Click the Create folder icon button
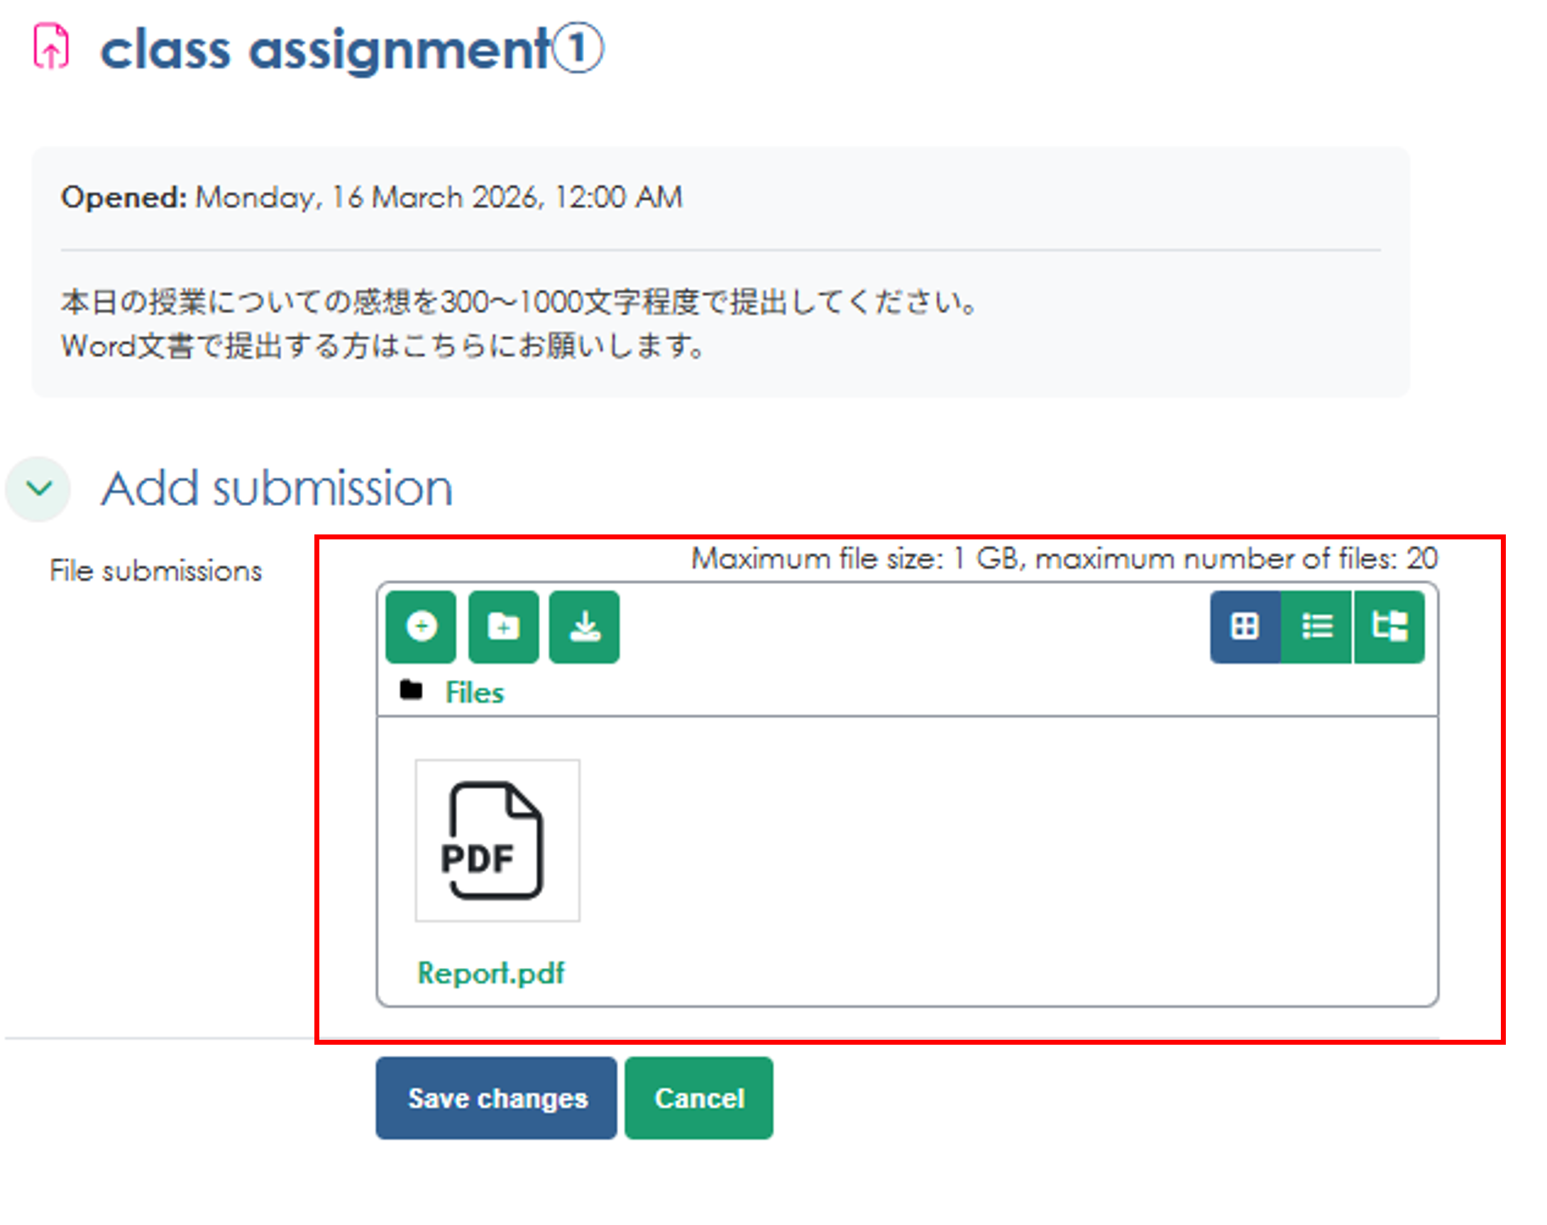Image resolution: width=1547 pixels, height=1225 pixels. click(502, 627)
